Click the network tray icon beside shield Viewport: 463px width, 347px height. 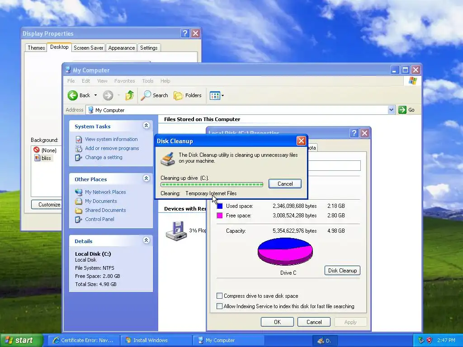(x=421, y=340)
